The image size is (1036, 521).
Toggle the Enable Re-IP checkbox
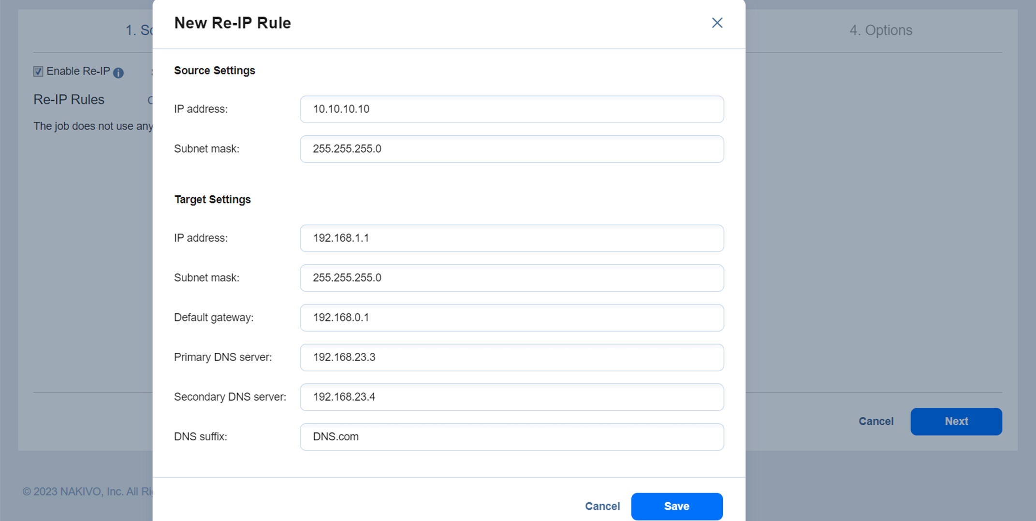click(x=38, y=72)
